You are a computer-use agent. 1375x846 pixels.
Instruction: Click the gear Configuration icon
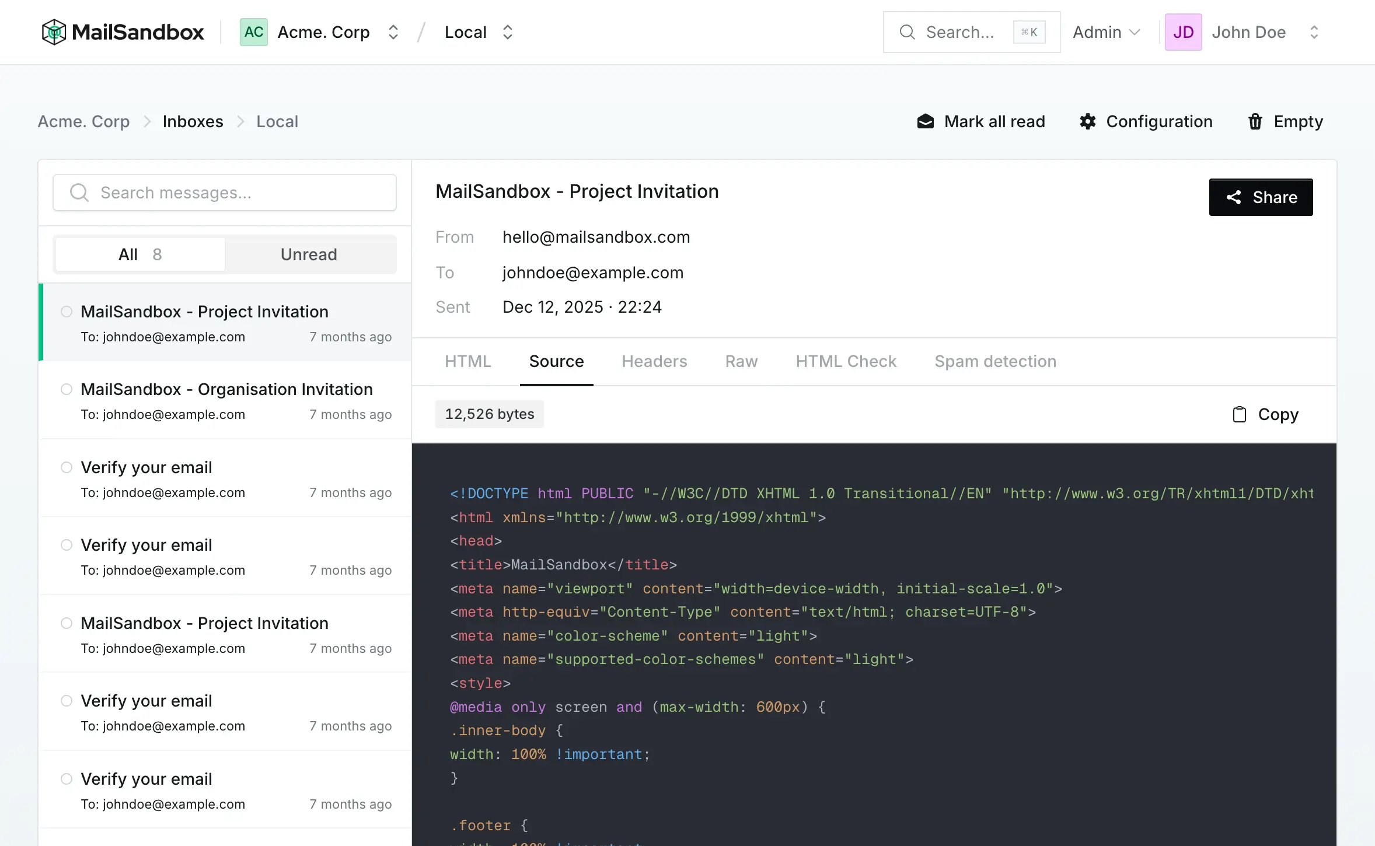coord(1087,121)
